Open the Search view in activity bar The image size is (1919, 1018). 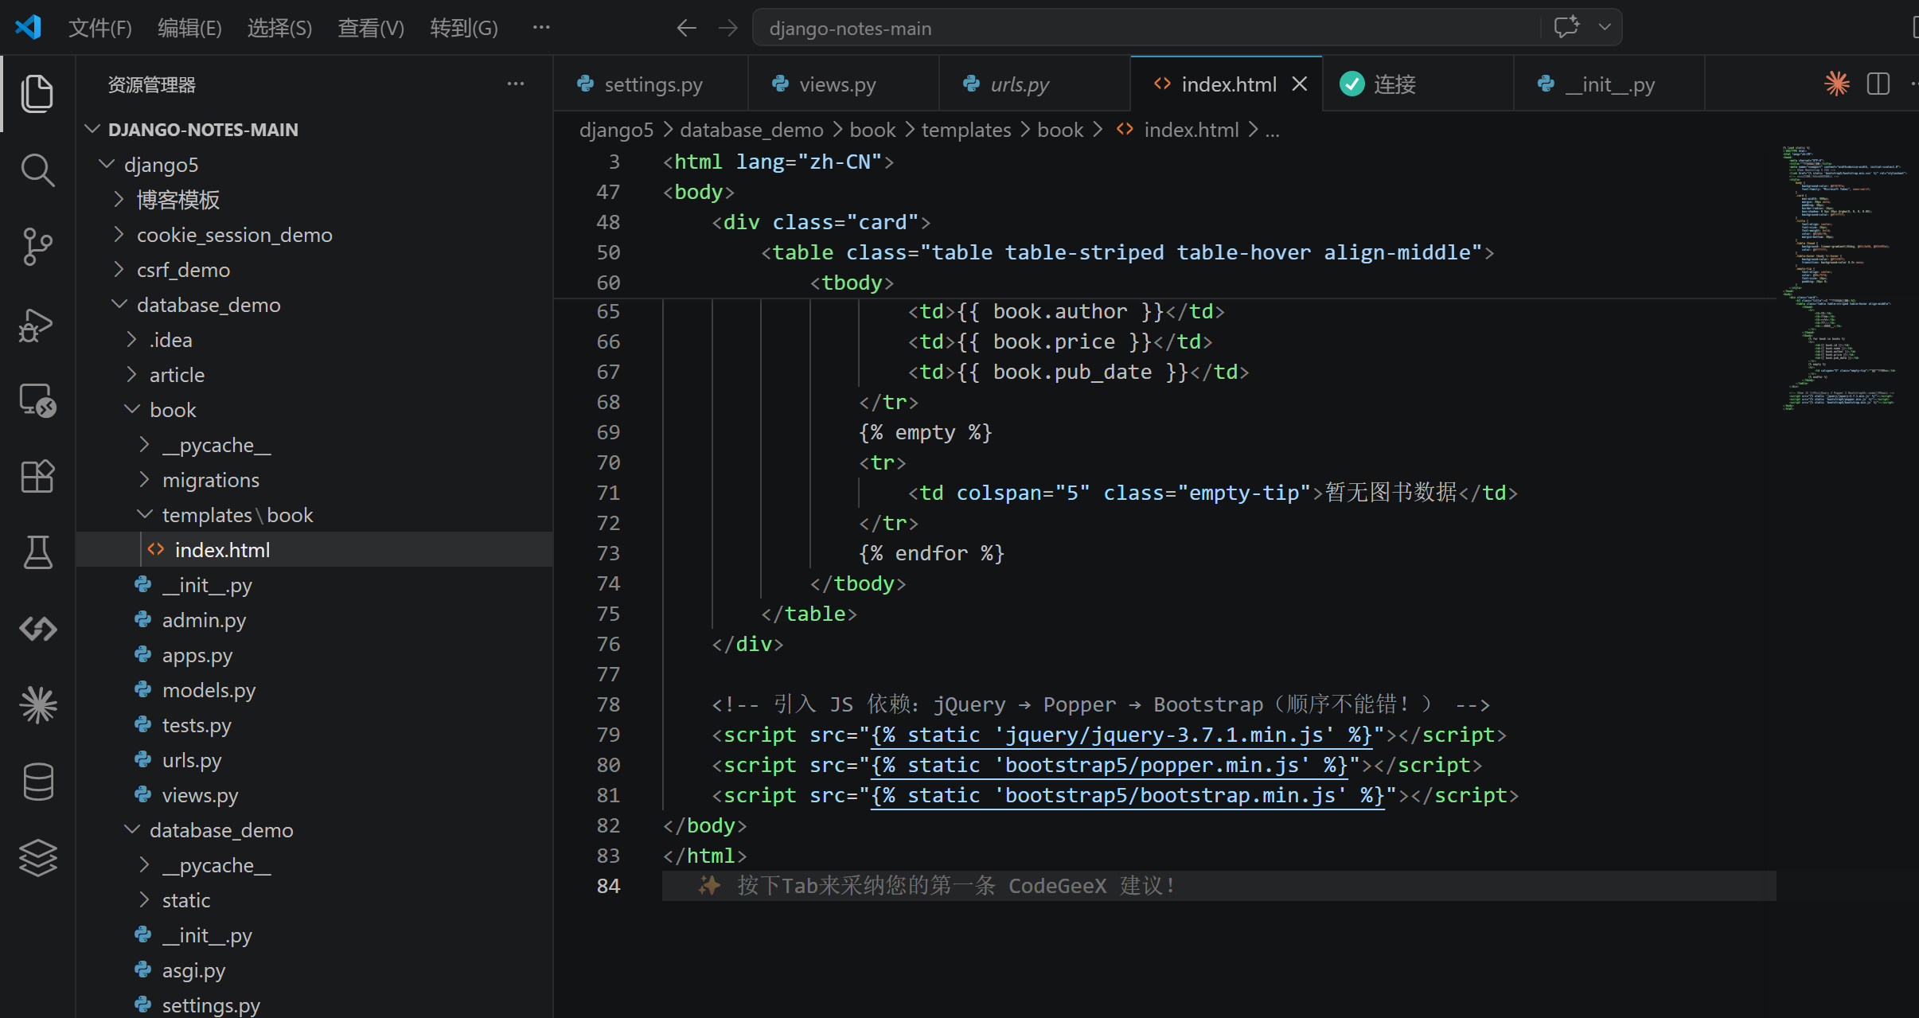pyautogui.click(x=37, y=170)
